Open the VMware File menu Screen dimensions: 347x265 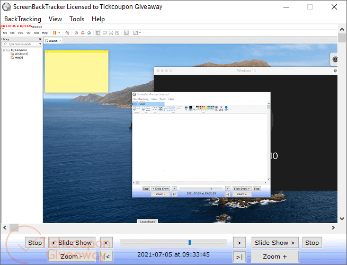[x=5, y=33]
